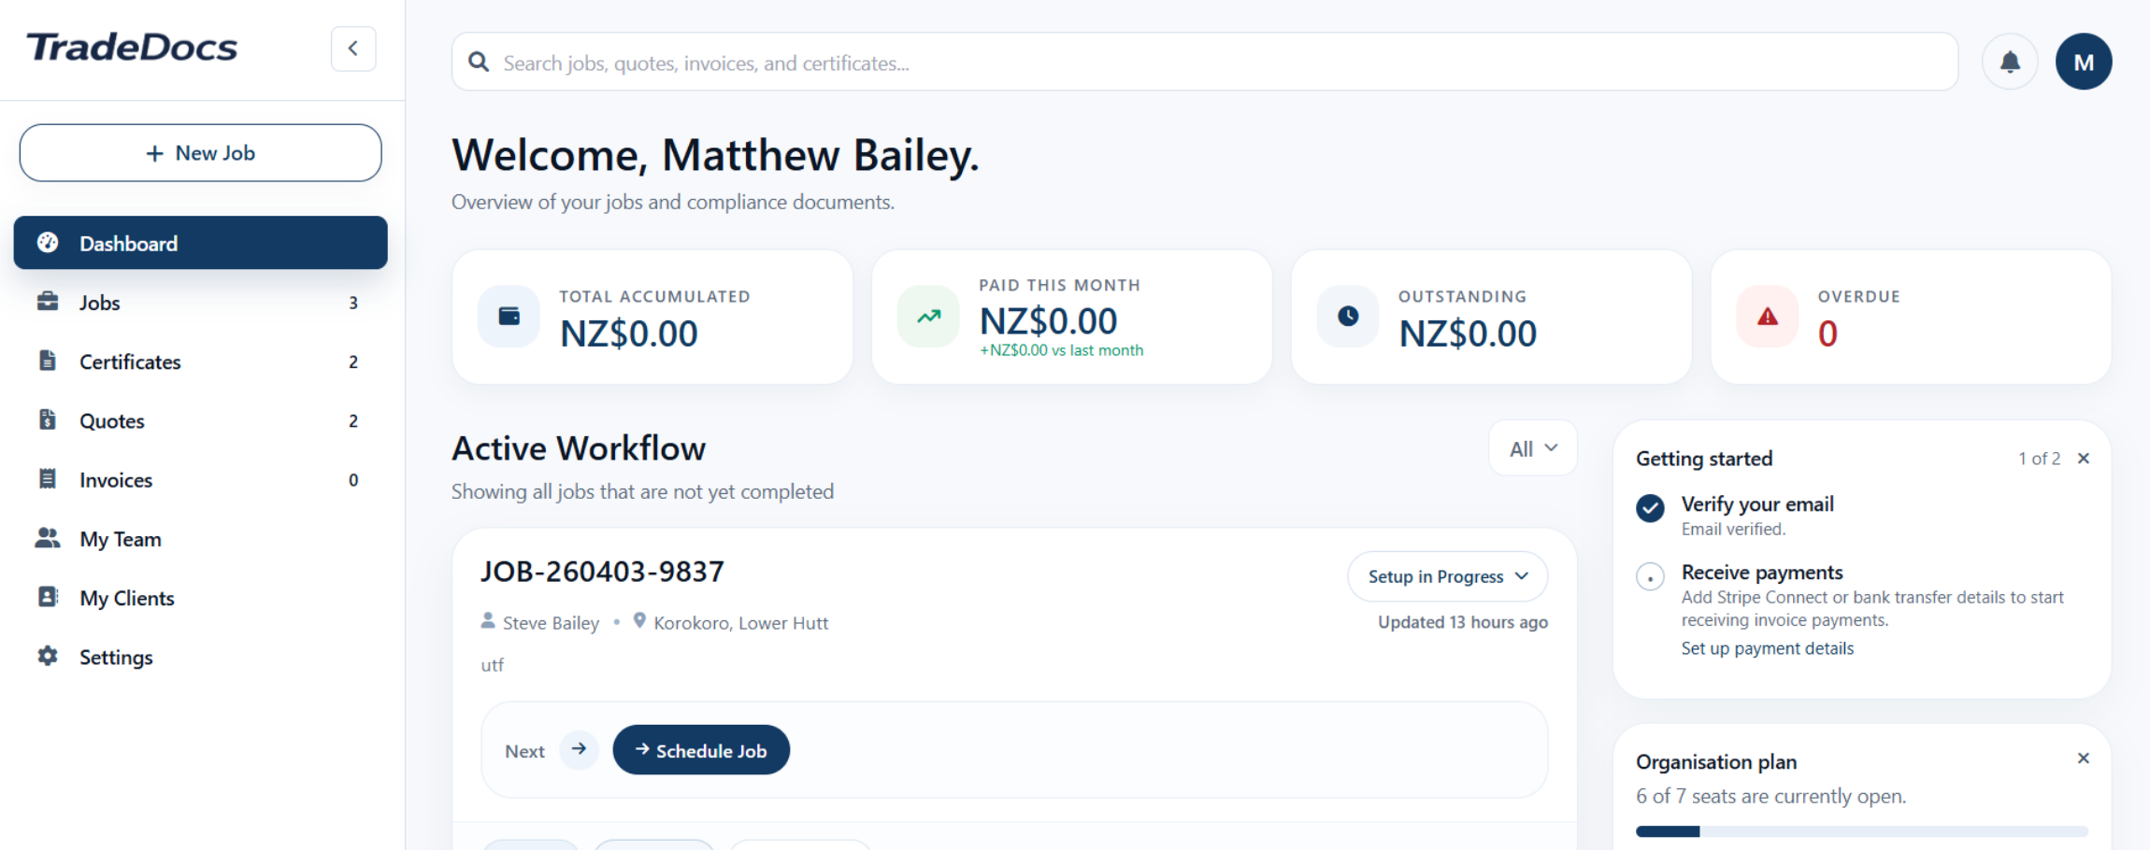The height and width of the screenshot is (850, 2150).
Task: Expand the Setup in Progress status dropdown
Action: pos(1447,576)
